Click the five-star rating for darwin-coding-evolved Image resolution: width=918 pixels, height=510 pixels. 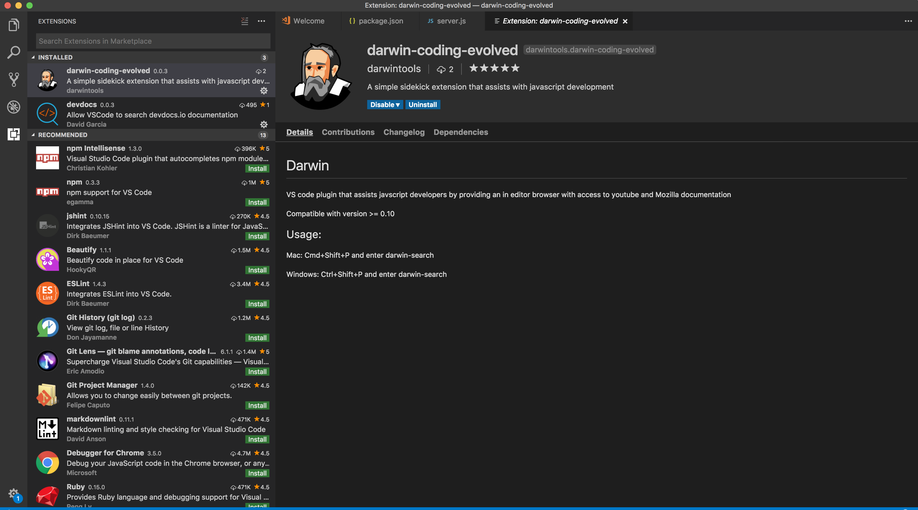coord(494,68)
